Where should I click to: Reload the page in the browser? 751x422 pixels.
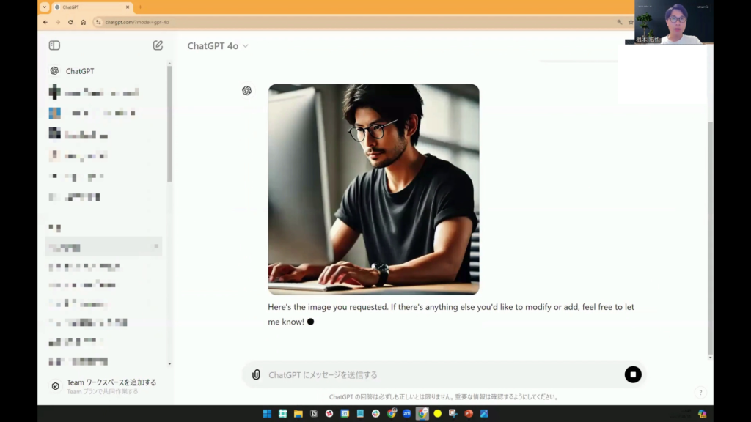(x=70, y=22)
